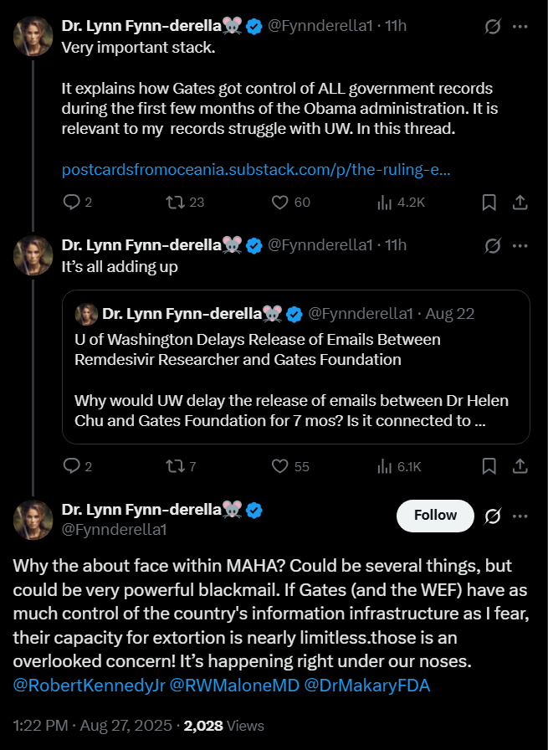This screenshot has height=750, width=548.
Task: Like the 'It's all adding up' post
Action: [x=290, y=466]
